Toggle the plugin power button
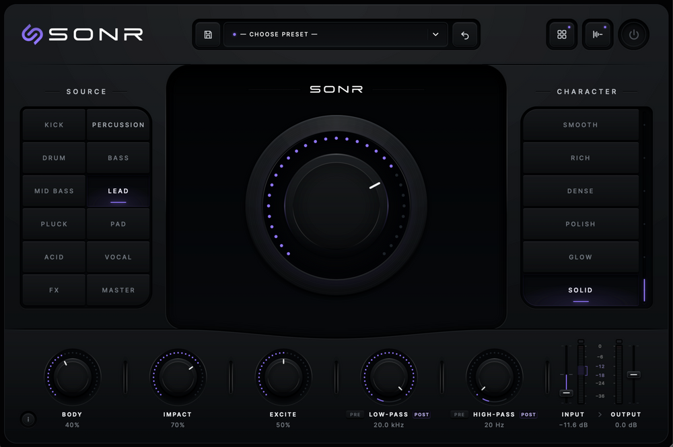 [x=633, y=34]
